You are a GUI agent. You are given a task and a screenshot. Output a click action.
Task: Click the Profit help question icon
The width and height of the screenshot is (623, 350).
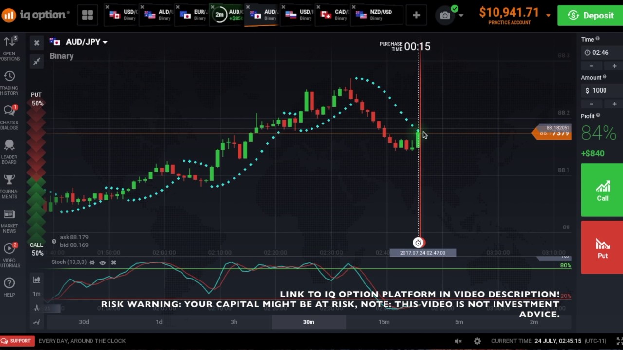[598, 115]
